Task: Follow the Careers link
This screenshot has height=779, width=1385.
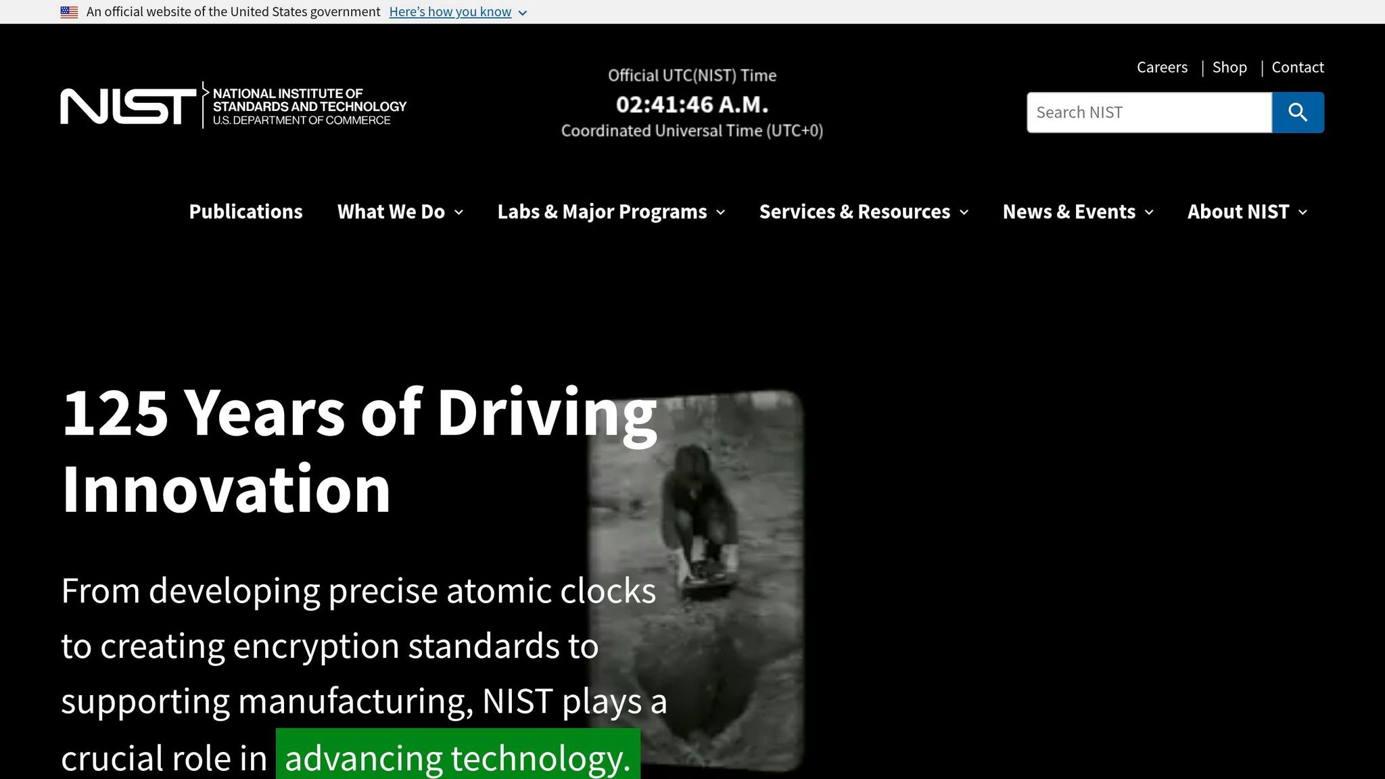Action: tap(1162, 67)
